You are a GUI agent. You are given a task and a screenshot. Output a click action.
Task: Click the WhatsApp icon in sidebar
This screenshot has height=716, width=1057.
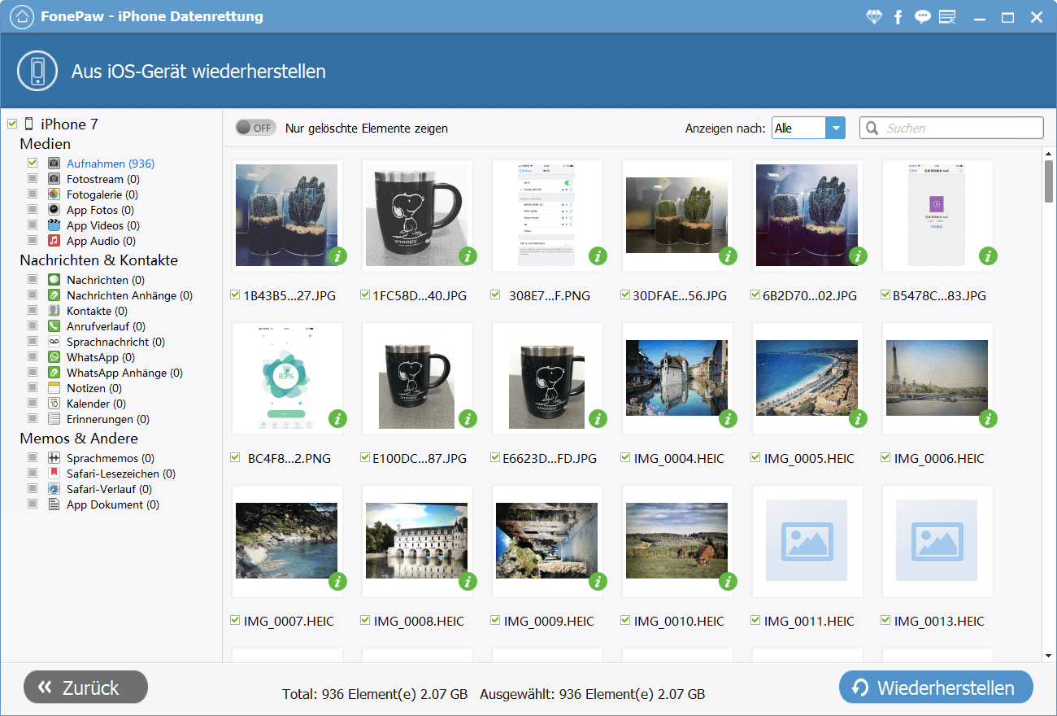(x=54, y=357)
